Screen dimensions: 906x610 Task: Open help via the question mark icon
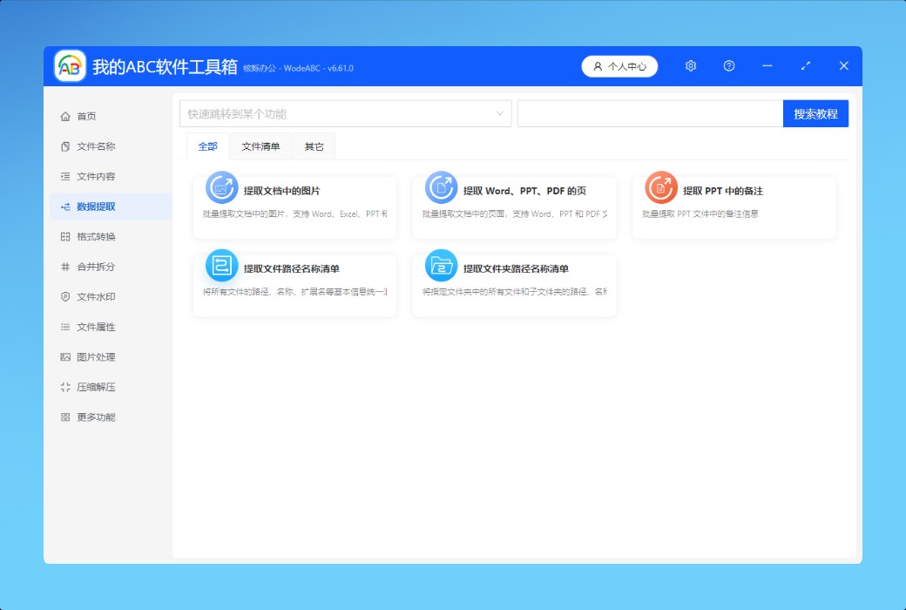(x=729, y=66)
